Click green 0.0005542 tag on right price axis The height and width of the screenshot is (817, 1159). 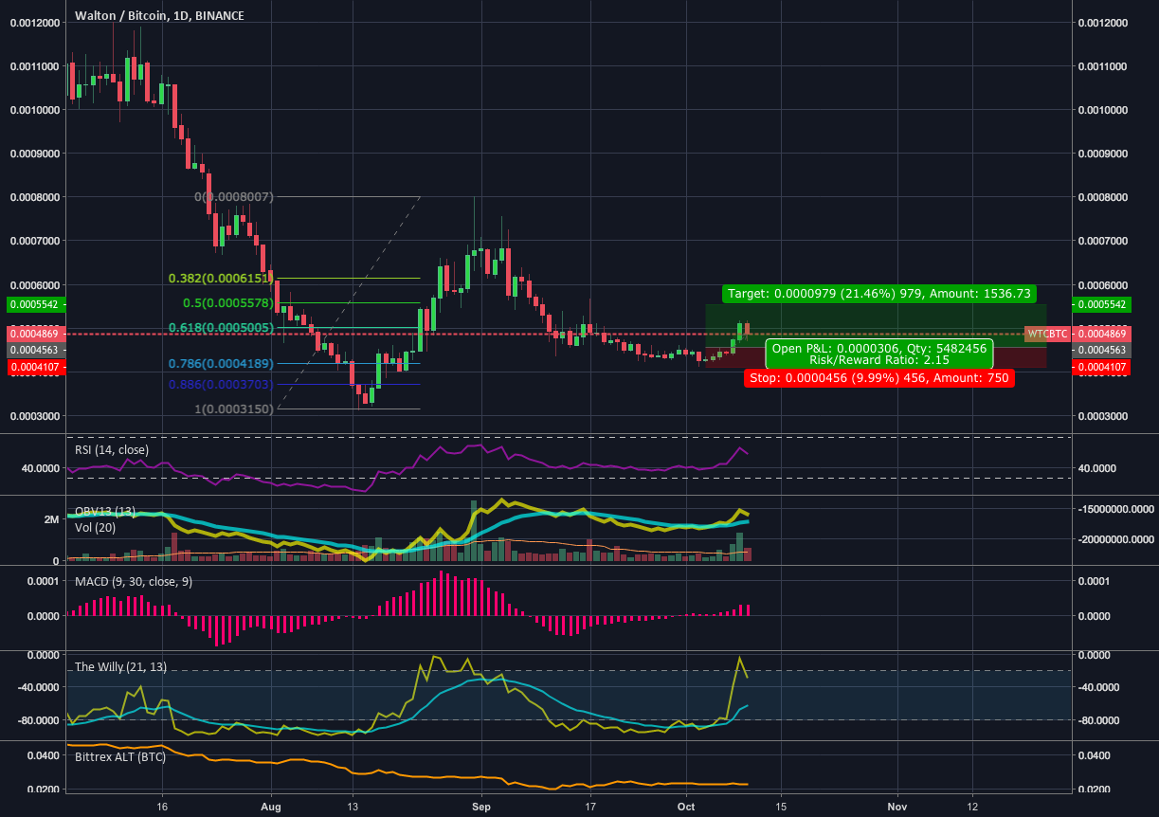(1100, 305)
